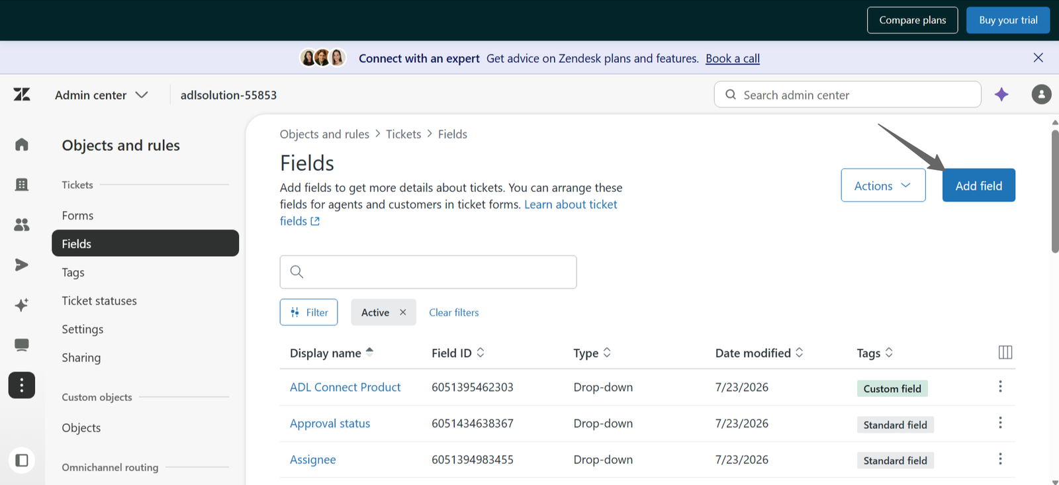1059x485 pixels.
Task: Sort by Display name column
Action: click(x=332, y=353)
